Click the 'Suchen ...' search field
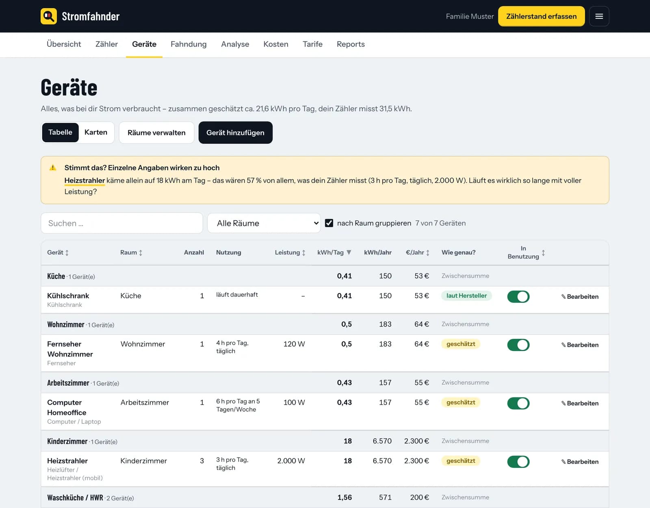Viewport: 650px width, 508px height. point(122,223)
